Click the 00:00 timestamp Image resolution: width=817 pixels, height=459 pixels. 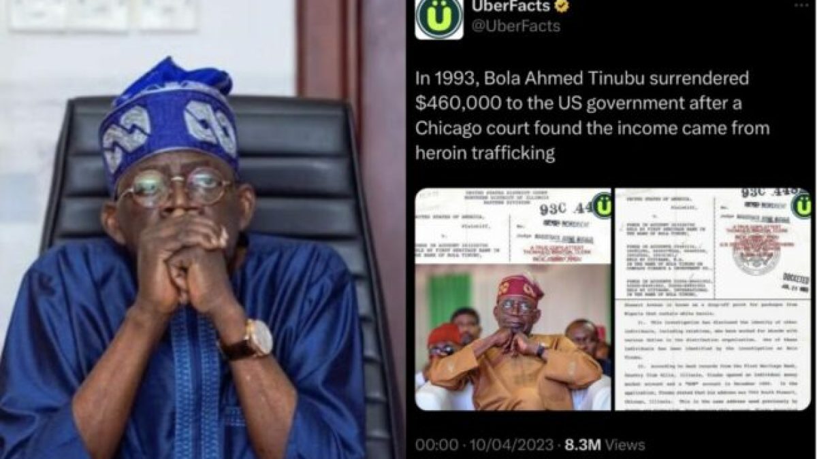435,445
